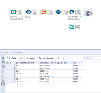Image resolution: width=101 pixels, height=93 pixels.
Task: Click the Updated Miles Bracket column header
Action: (x=28, y=63)
